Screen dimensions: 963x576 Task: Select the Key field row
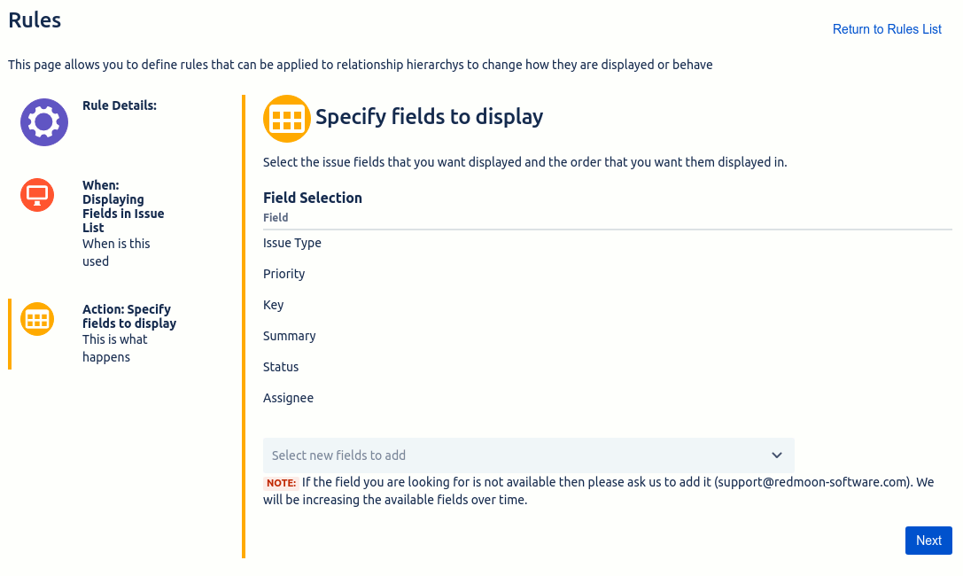pyautogui.click(x=608, y=305)
